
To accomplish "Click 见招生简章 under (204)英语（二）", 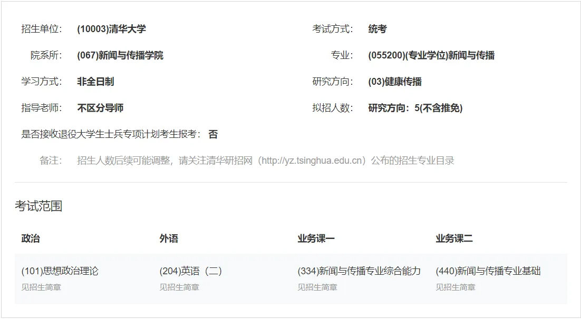I will pos(179,287).
